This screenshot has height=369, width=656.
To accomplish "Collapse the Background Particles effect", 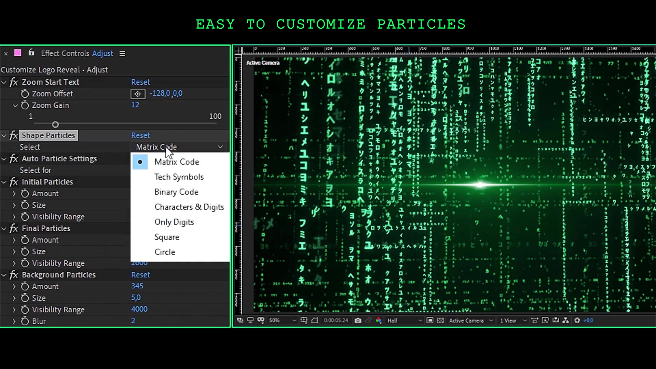I will pyautogui.click(x=4, y=275).
